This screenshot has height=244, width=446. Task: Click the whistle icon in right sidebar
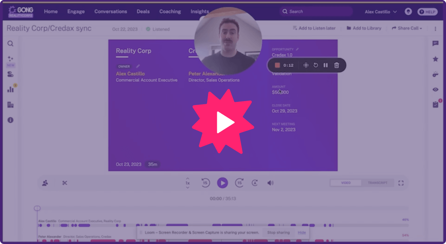435,74
